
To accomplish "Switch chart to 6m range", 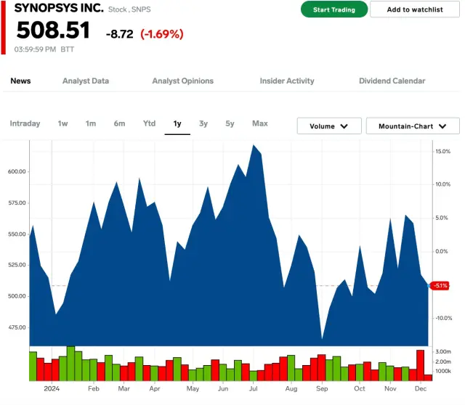I will 119,123.
